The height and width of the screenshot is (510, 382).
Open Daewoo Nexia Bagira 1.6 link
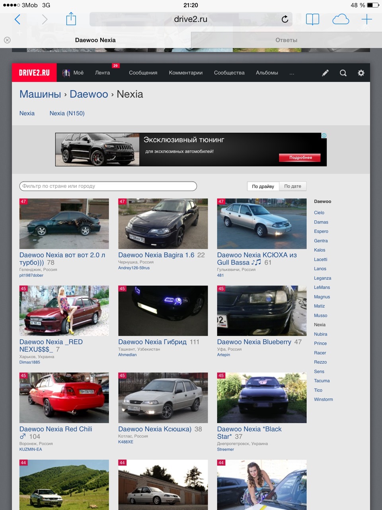[156, 255]
